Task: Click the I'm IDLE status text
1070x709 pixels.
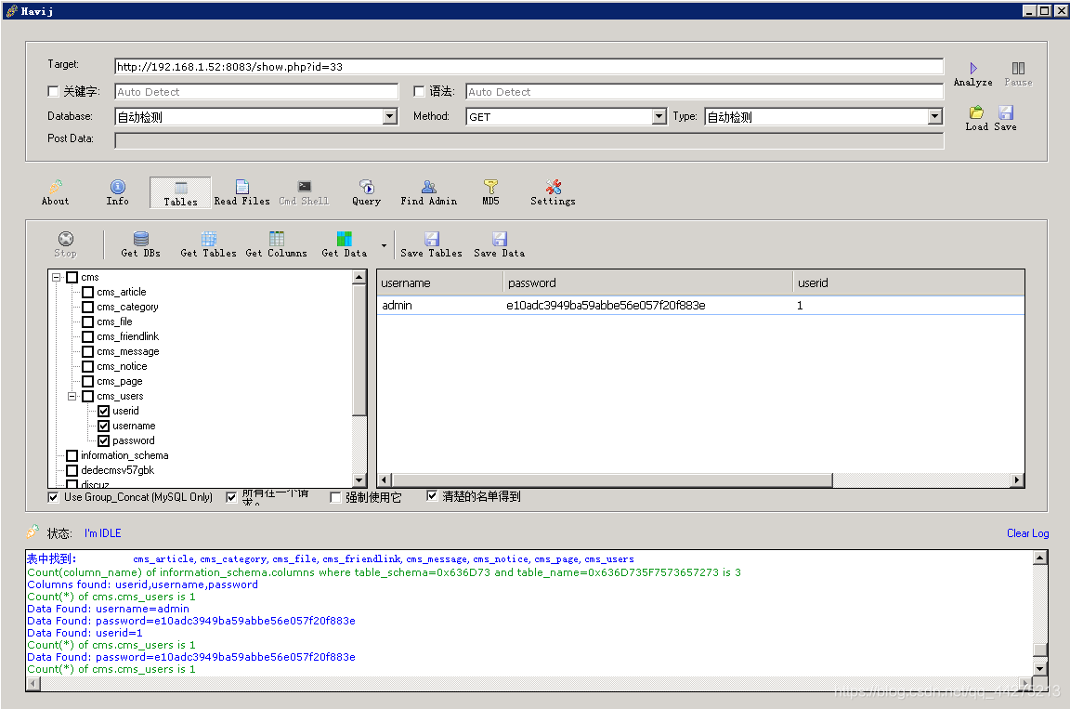Action: (102, 533)
